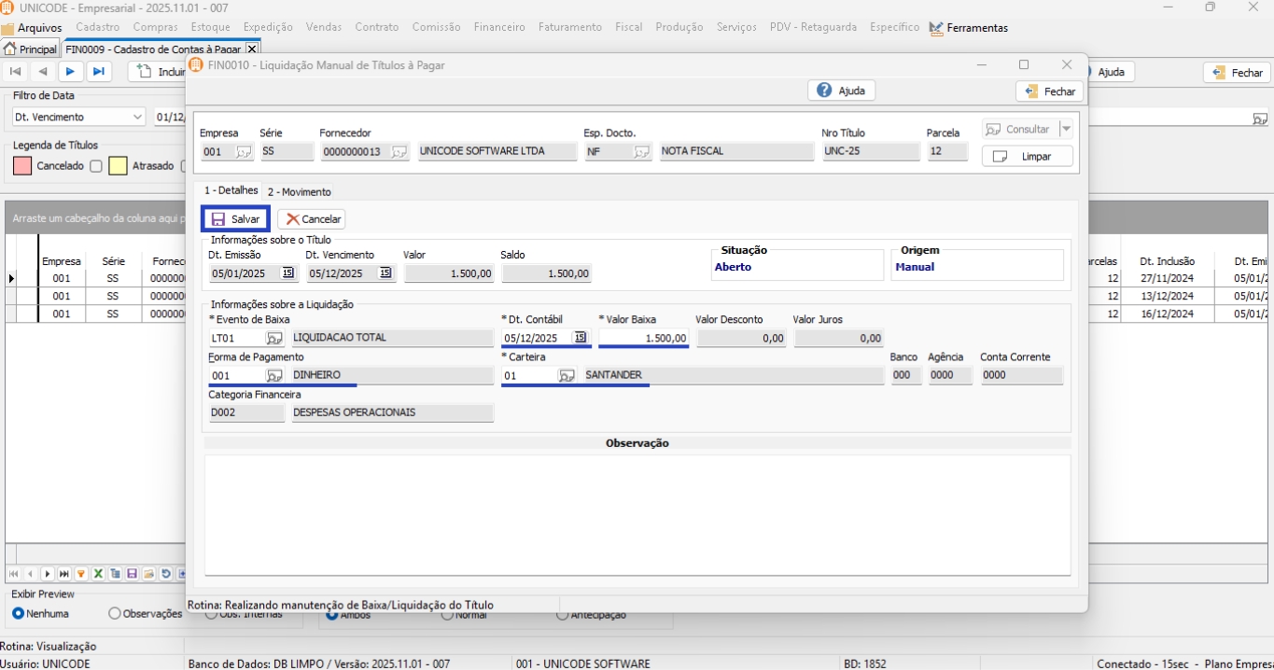Screen dimensions: 1274x670
Task: Go to next record with blue arrow
Action: [x=70, y=72]
